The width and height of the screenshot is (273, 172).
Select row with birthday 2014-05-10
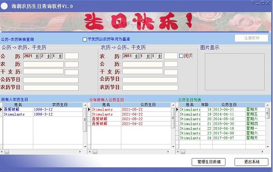tap(222, 119)
